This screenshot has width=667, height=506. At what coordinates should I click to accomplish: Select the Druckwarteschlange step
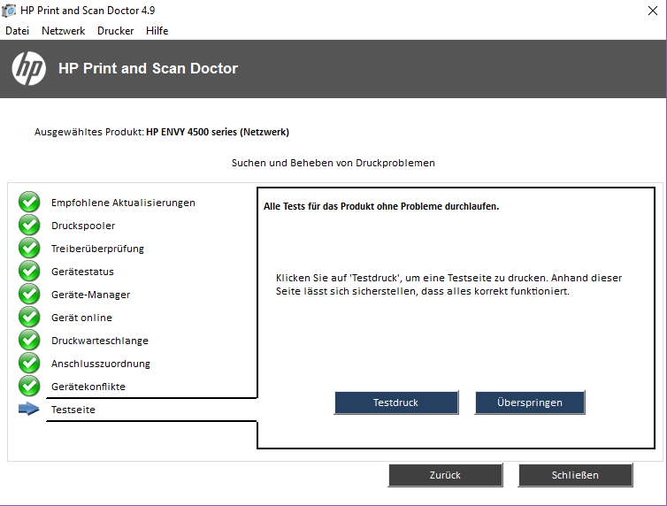coord(100,341)
